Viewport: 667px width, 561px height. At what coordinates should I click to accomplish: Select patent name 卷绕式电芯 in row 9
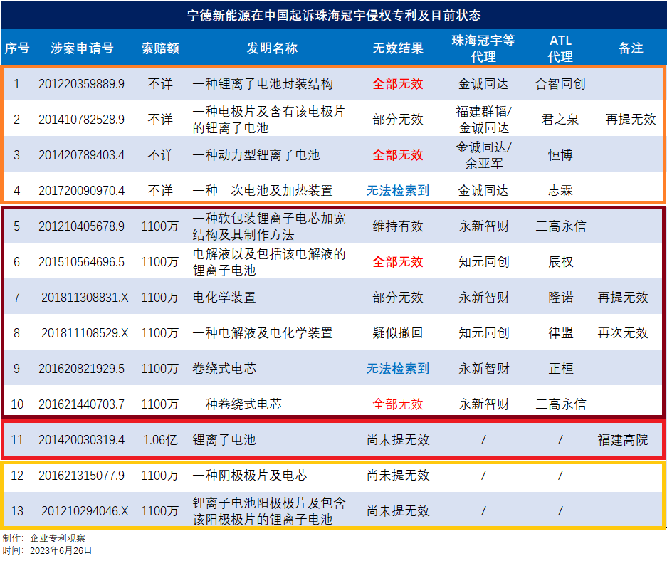[224, 369]
